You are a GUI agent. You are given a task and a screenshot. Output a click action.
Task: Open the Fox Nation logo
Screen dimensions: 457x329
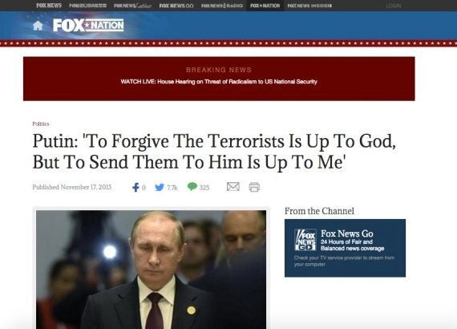88,26
